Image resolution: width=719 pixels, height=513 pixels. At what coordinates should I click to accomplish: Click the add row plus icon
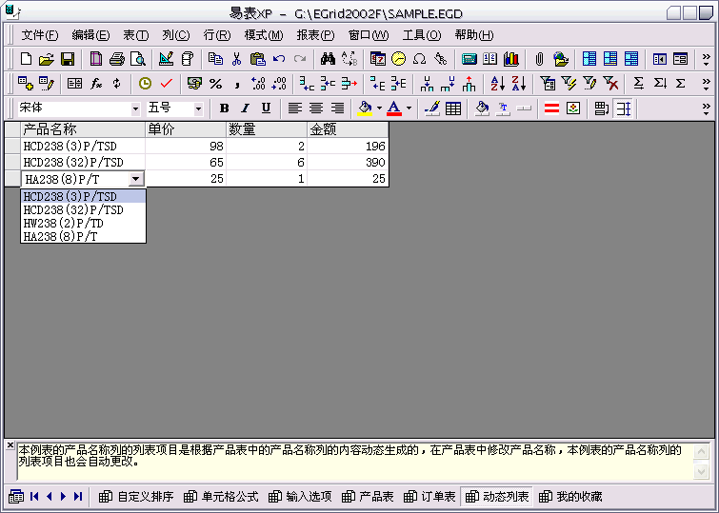[x=25, y=84]
